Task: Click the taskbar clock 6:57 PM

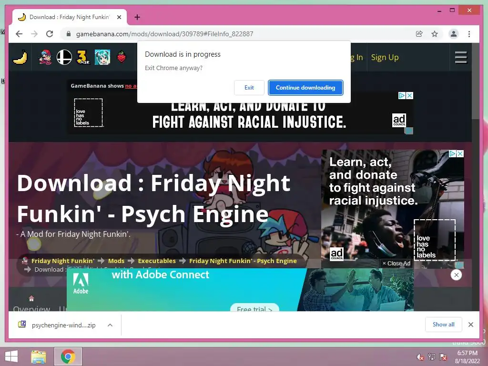Action: [467, 353]
